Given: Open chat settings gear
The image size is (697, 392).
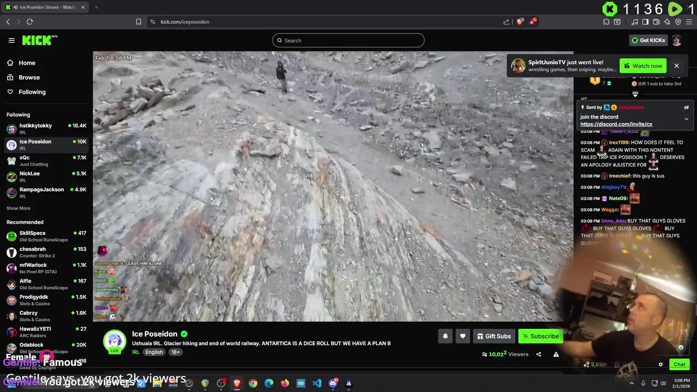Looking at the screenshot, I should pos(661,365).
